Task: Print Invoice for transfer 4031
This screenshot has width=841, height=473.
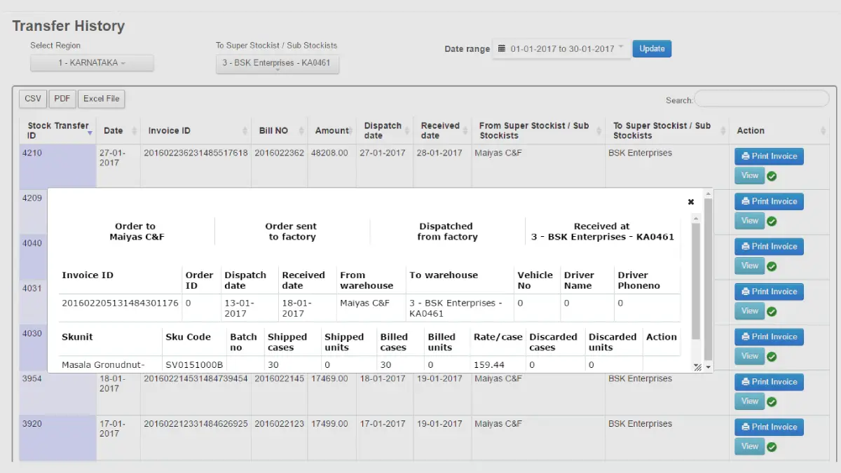Action: coord(769,292)
